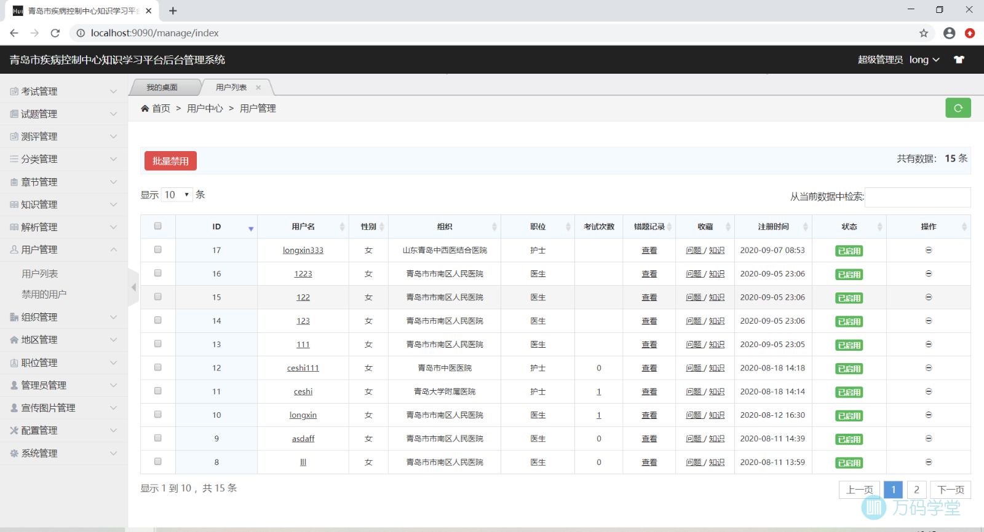The image size is (984, 532).
Task: Collapse the 用户管理 sidebar menu
Action: [x=63, y=249]
